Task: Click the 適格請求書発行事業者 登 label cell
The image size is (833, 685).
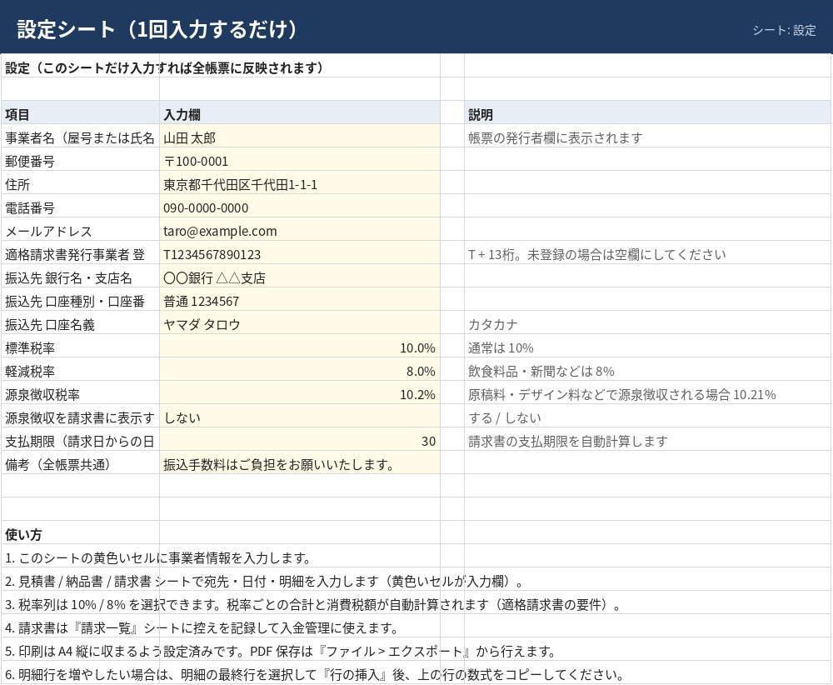Action: coord(80,253)
